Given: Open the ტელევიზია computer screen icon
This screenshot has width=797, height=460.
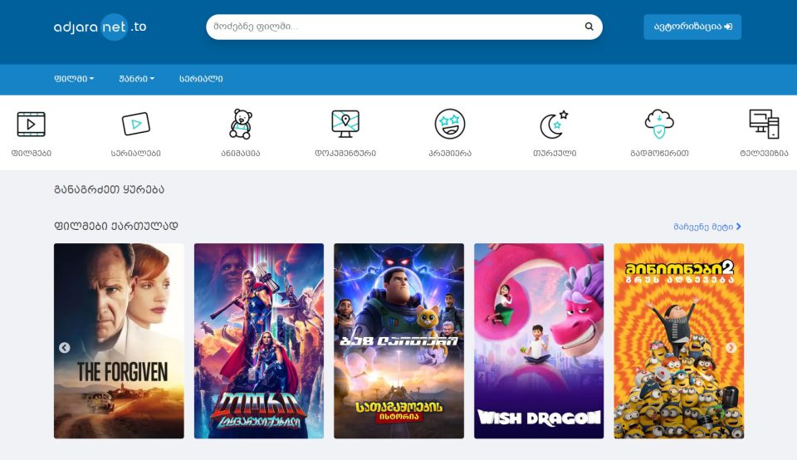Looking at the screenshot, I should point(764,125).
